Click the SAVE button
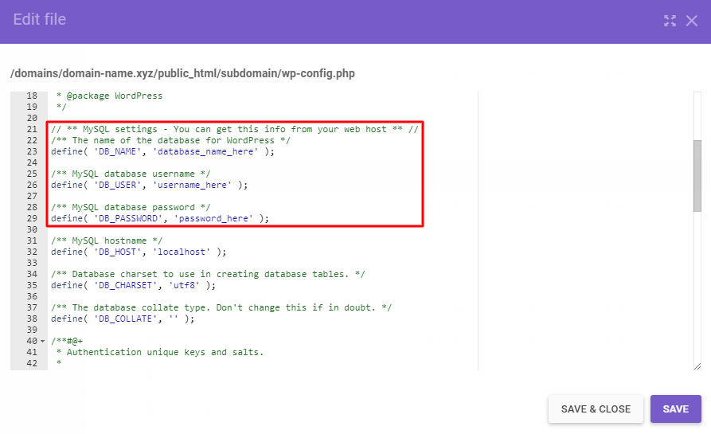Screen dimensions: 711x434 point(676,409)
